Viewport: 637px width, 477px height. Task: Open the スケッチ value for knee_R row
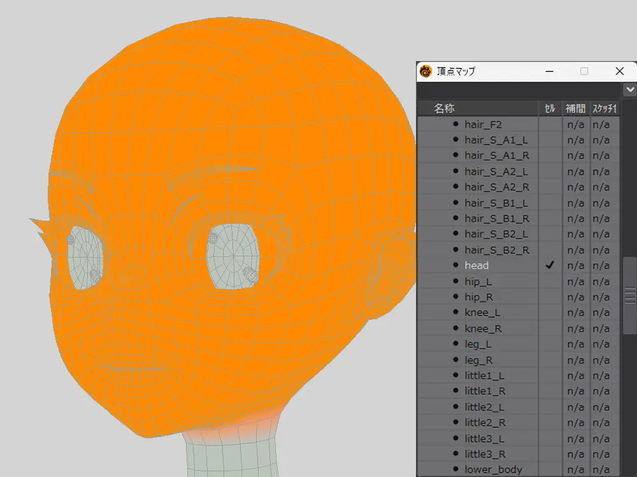[x=602, y=328]
